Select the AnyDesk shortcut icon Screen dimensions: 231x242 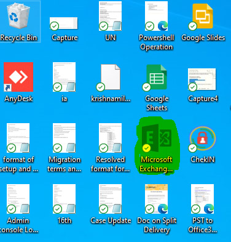[18, 77]
